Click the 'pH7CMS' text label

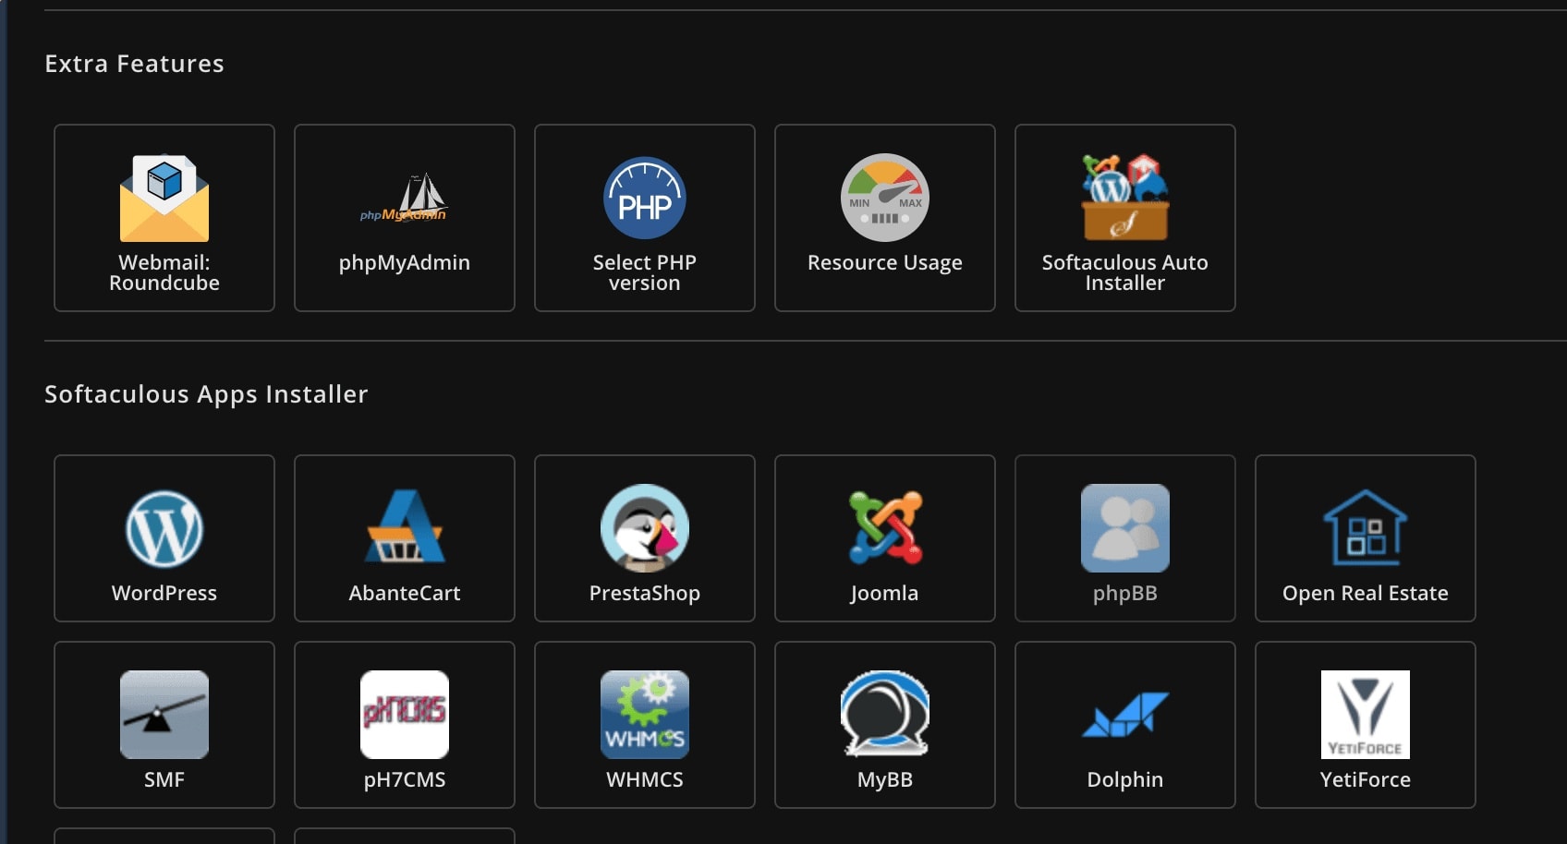tap(405, 780)
